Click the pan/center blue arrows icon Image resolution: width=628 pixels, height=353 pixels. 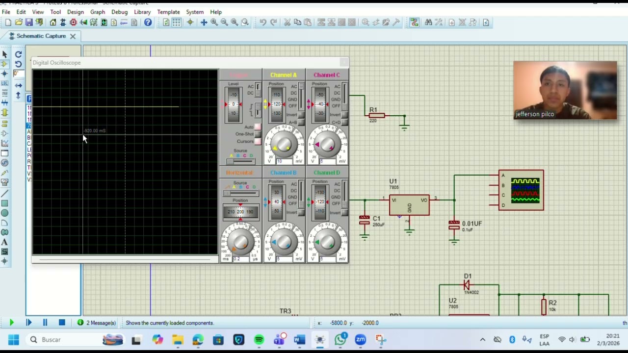[204, 23]
